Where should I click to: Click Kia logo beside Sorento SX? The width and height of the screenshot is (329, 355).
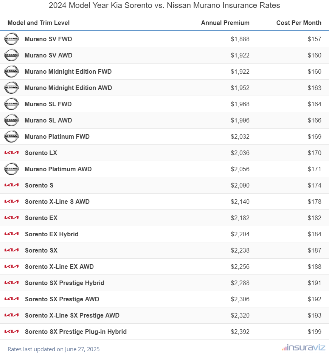[x=12, y=250]
